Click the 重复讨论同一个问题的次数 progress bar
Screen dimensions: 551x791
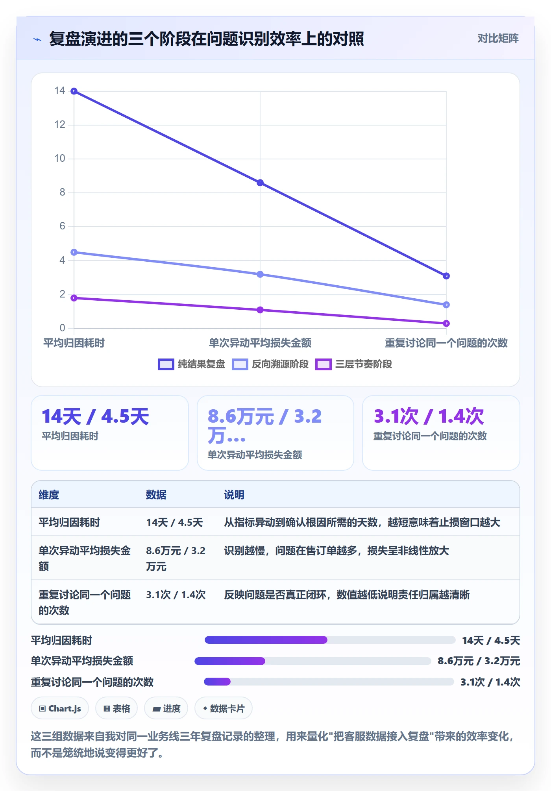[x=329, y=682]
